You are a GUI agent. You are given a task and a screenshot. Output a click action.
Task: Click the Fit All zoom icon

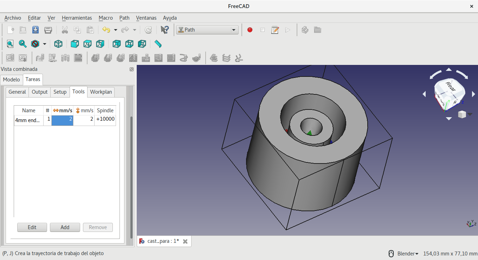(10, 44)
